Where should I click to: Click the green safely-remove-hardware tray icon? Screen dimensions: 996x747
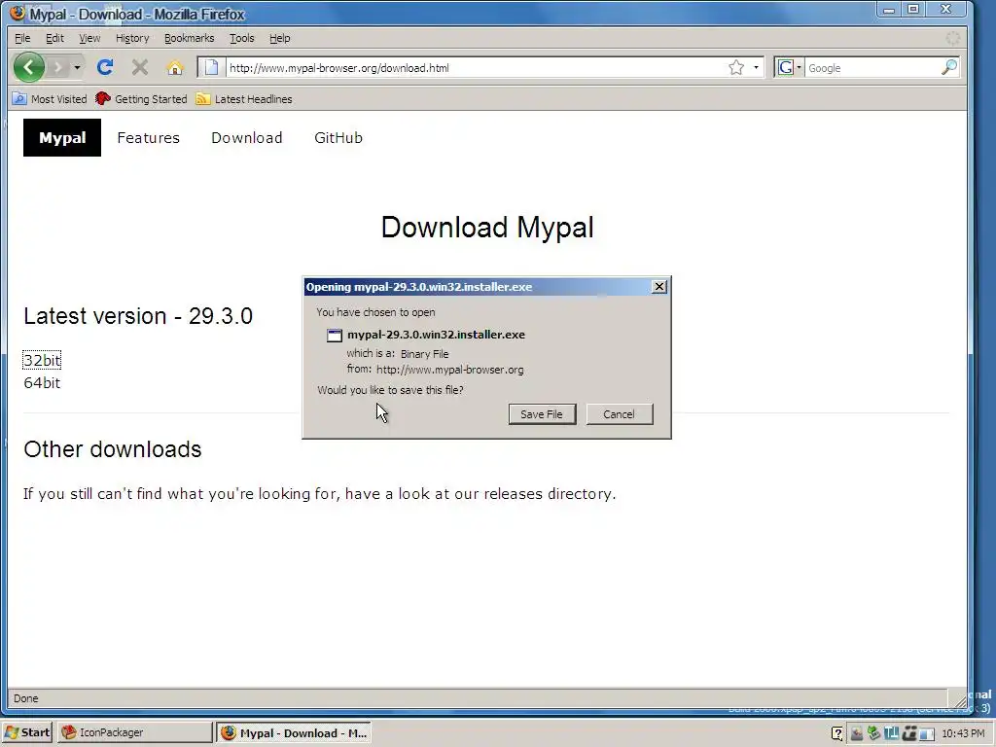[x=874, y=733]
